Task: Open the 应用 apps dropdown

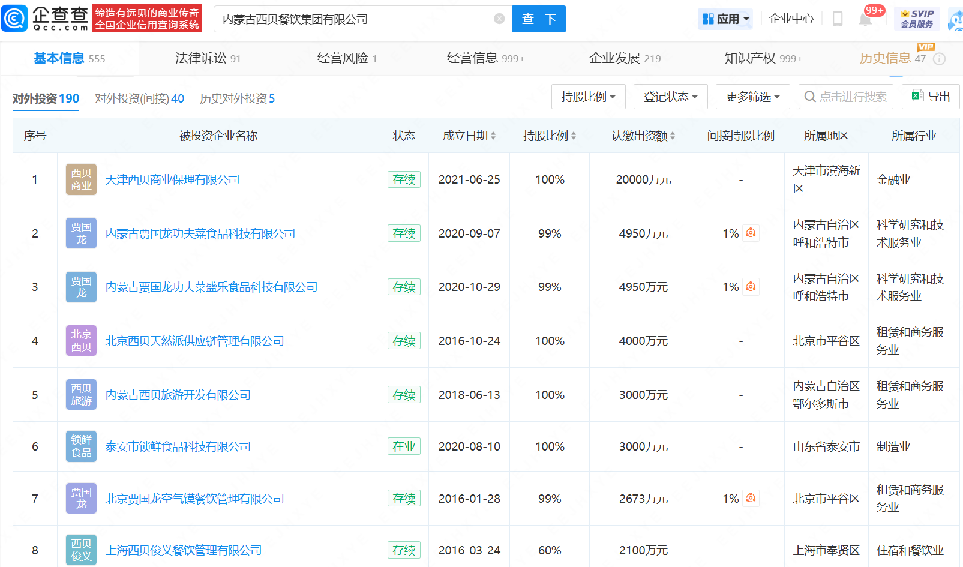Action: tap(725, 19)
